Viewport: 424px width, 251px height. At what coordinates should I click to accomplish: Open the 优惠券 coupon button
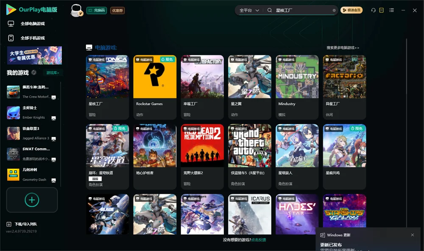117,10
